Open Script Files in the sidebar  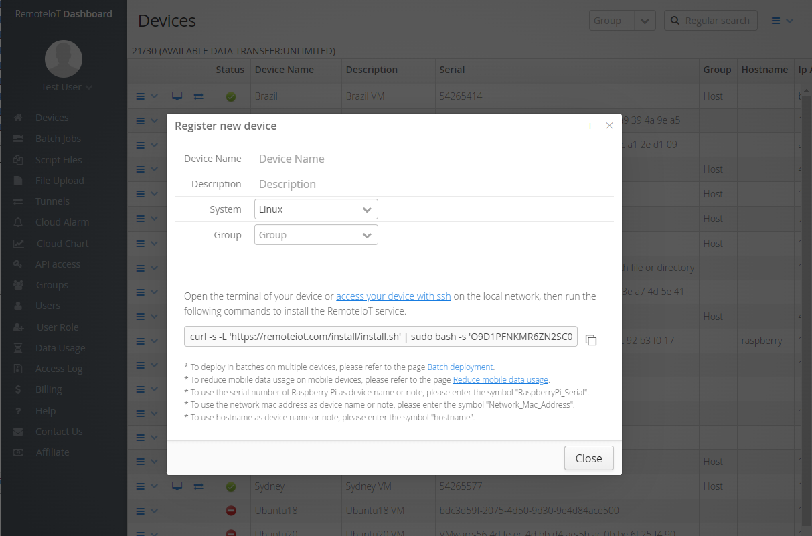click(58, 160)
